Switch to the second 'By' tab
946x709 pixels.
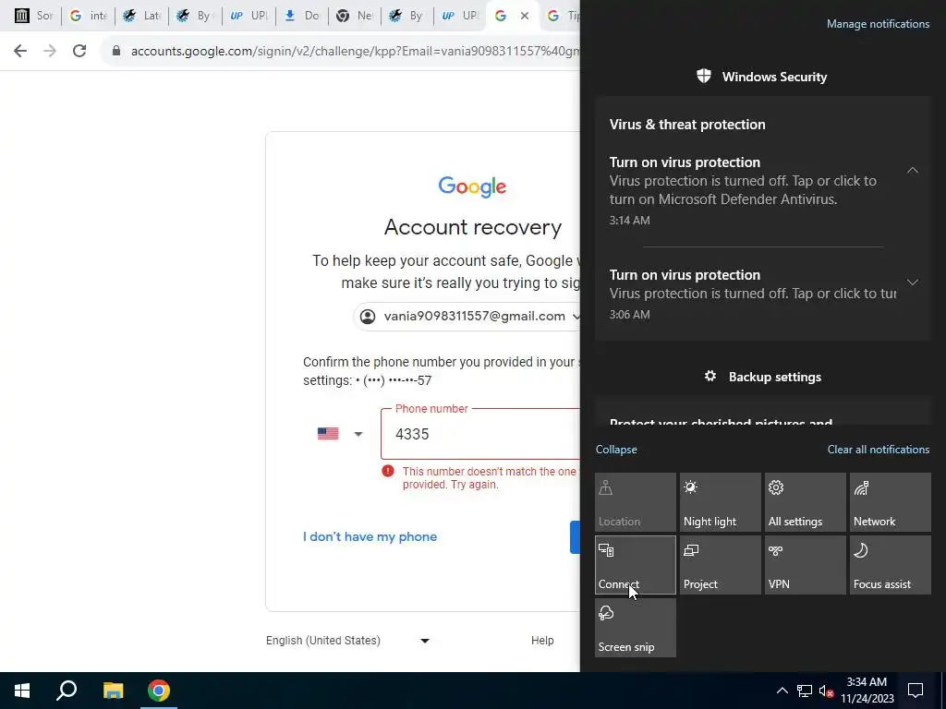point(407,16)
